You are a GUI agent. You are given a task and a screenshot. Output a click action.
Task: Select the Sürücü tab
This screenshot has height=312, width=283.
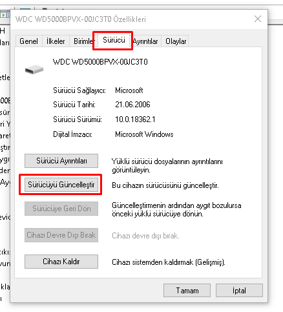coord(114,40)
